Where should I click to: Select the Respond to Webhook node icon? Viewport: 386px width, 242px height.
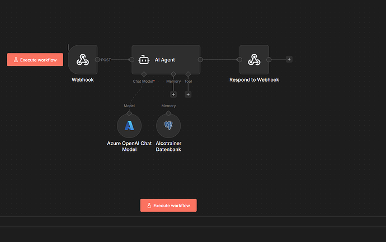click(x=254, y=59)
